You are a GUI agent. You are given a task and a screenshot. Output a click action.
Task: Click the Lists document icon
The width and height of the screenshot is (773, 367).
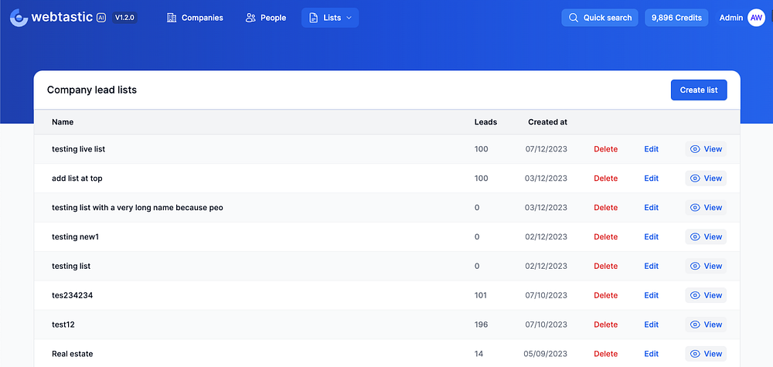(314, 18)
